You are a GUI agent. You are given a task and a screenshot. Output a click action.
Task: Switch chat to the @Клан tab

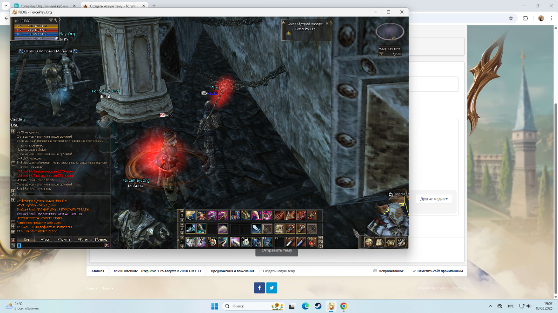pyautogui.click(x=82, y=240)
